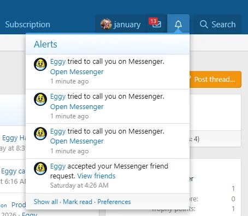Click the third alert's 1 minute ago timestamp
The width and height of the screenshot is (248, 216).
click(x=69, y=151)
